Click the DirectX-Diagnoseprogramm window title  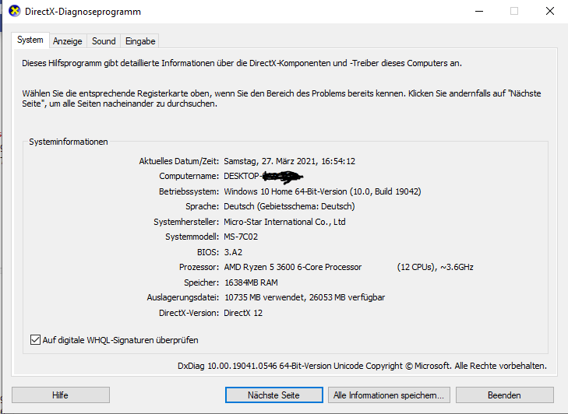pos(83,12)
